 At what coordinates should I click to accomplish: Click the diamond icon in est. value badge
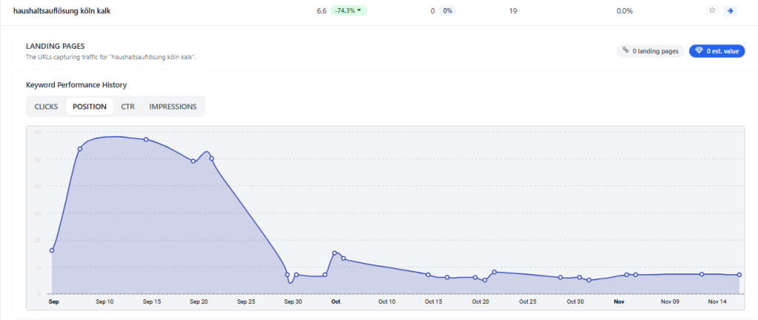(x=699, y=51)
